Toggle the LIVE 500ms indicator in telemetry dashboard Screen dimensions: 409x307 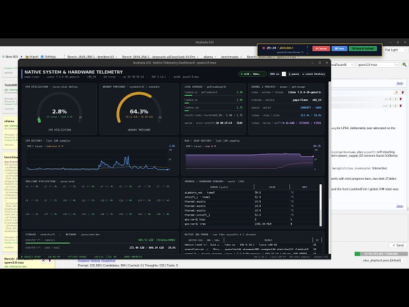pos(252,74)
